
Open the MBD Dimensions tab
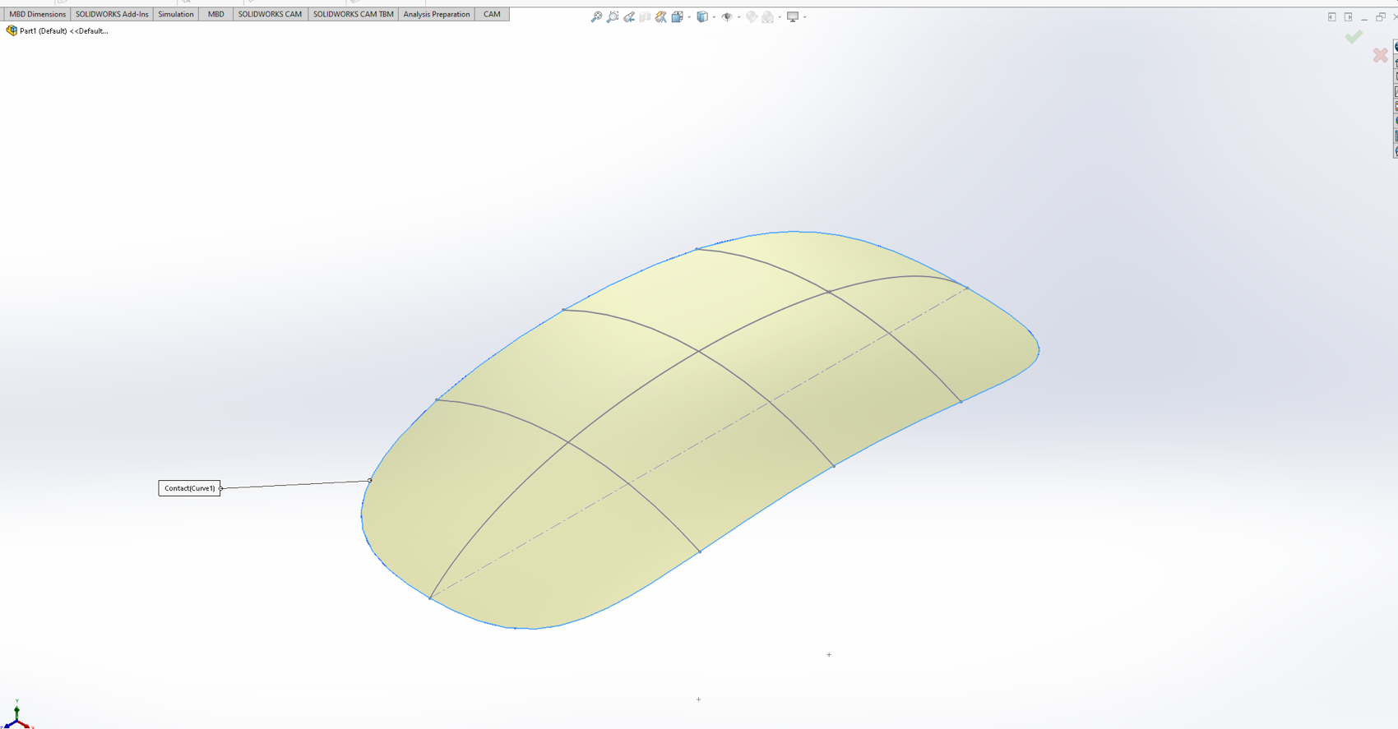(37, 14)
